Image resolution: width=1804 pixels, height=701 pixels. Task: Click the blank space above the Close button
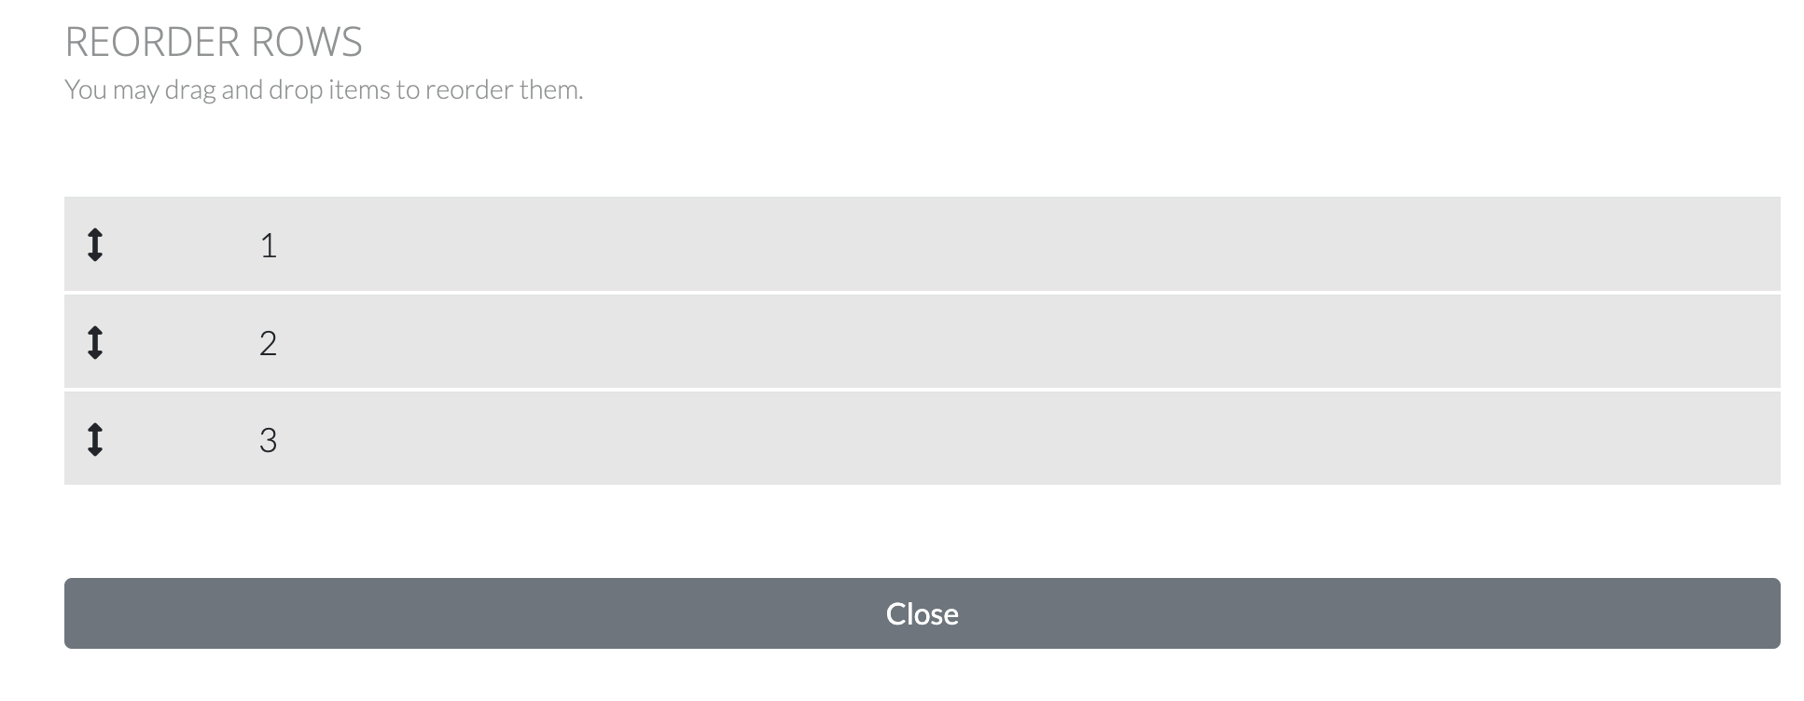922,531
